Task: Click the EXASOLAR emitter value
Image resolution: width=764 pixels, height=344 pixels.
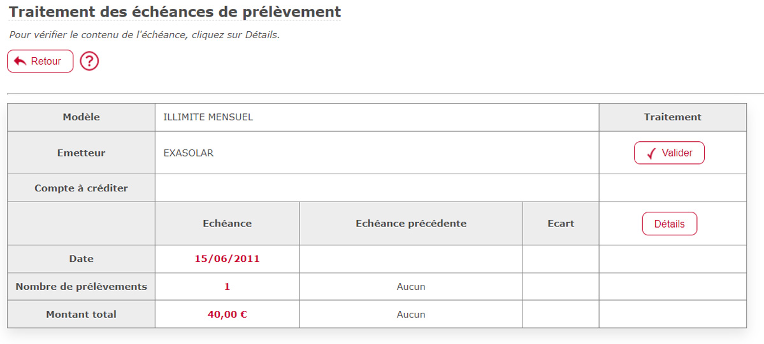Action: coord(189,153)
